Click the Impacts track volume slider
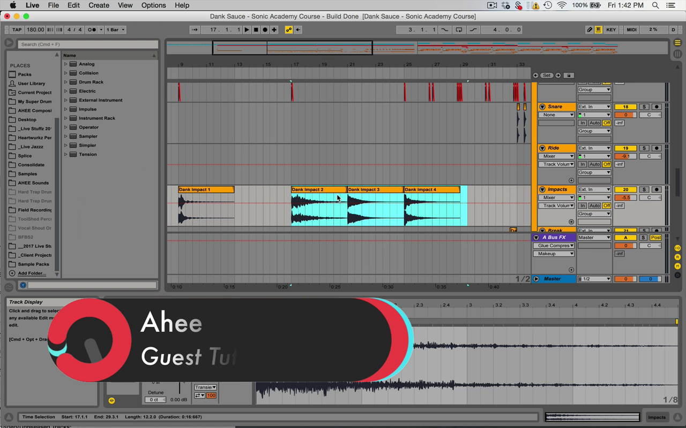 tap(625, 198)
